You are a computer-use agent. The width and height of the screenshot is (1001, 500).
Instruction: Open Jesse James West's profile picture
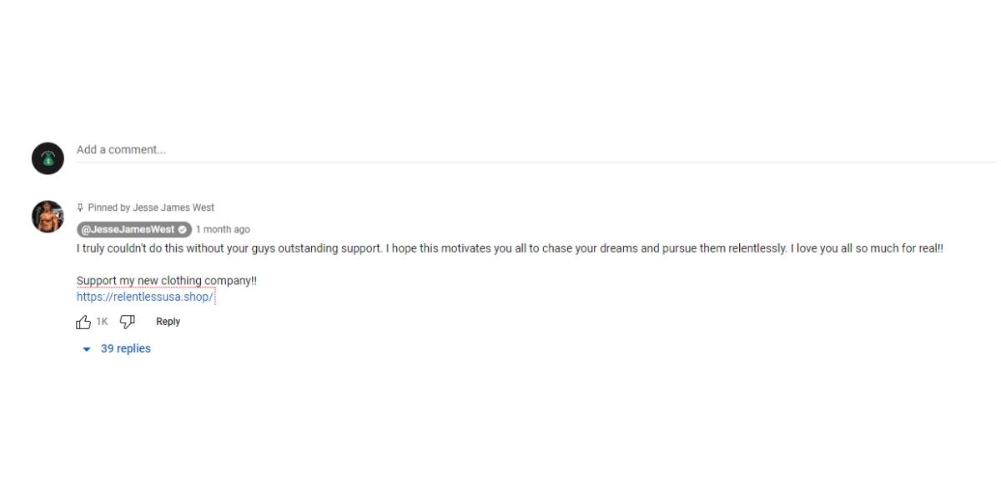click(x=48, y=217)
